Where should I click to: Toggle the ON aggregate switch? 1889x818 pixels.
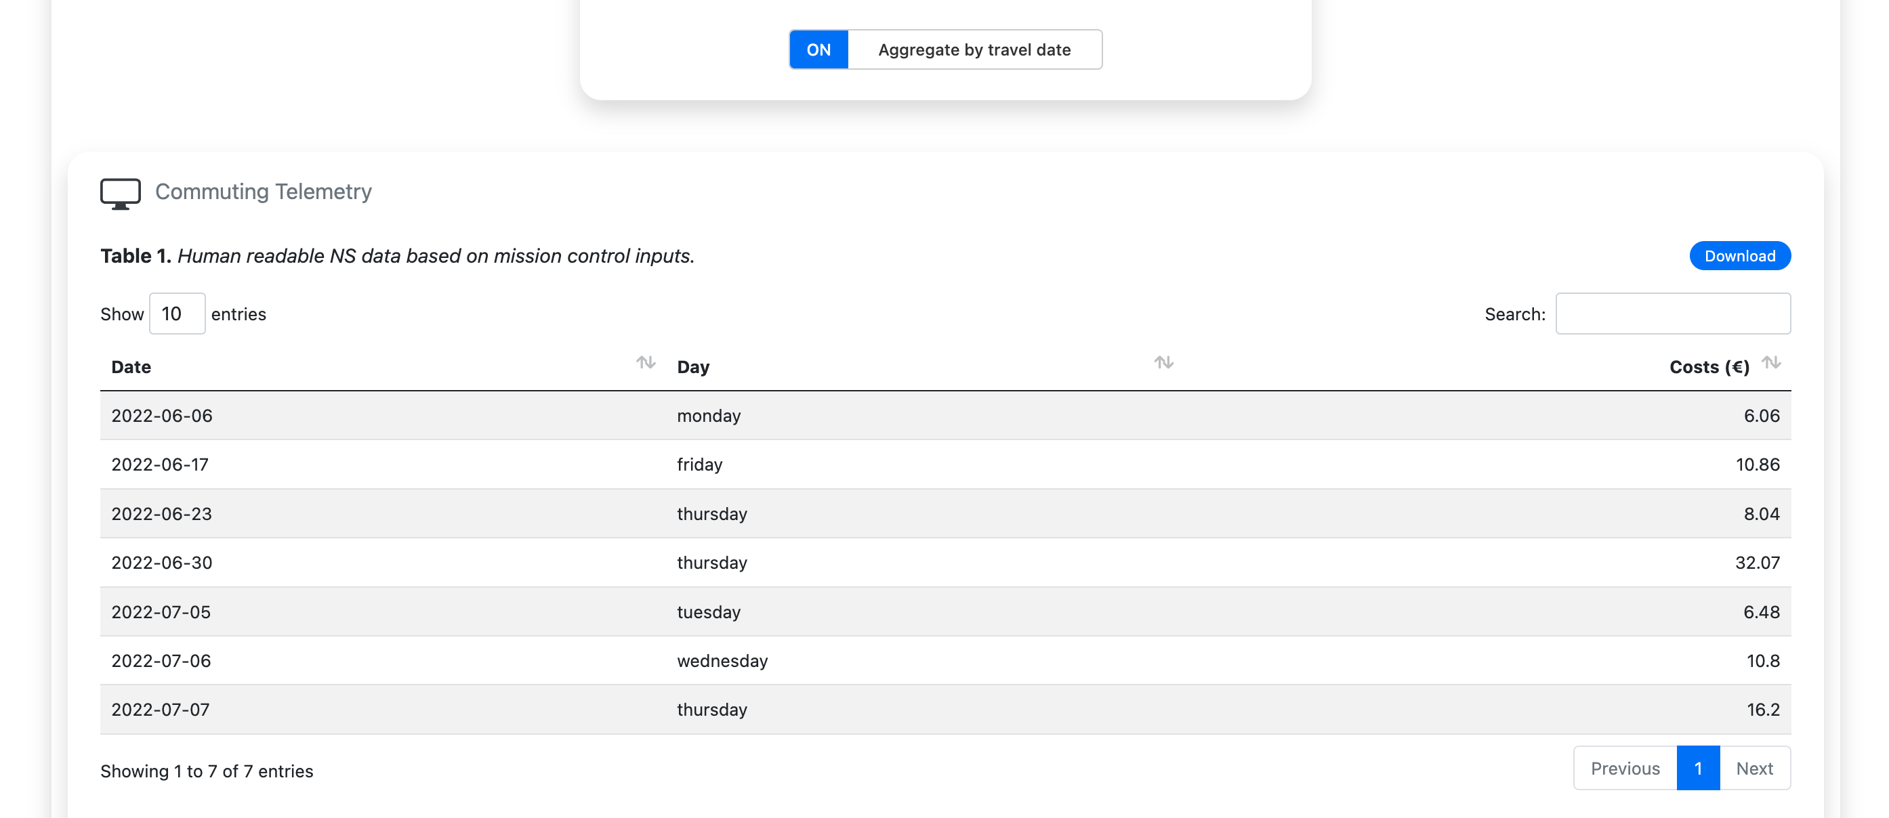[x=818, y=50]
